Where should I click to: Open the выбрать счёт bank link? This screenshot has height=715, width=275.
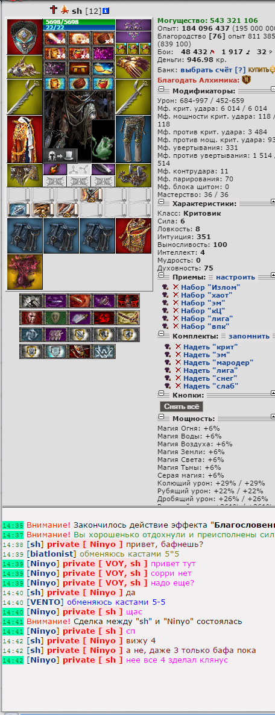(206, 70)
